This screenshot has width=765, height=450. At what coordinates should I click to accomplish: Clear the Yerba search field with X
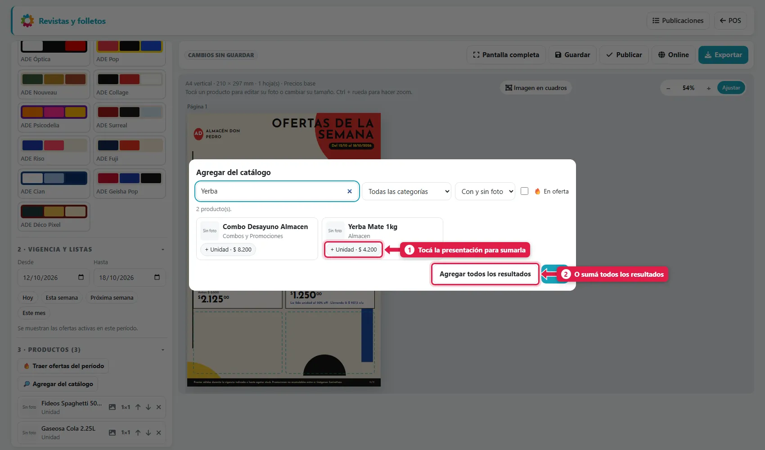coord(350,191)
